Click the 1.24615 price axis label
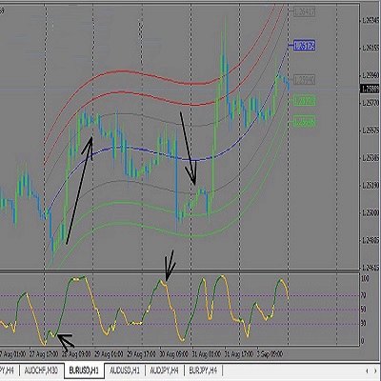Screen dimensions: 381x381 [x=371, y=269]
